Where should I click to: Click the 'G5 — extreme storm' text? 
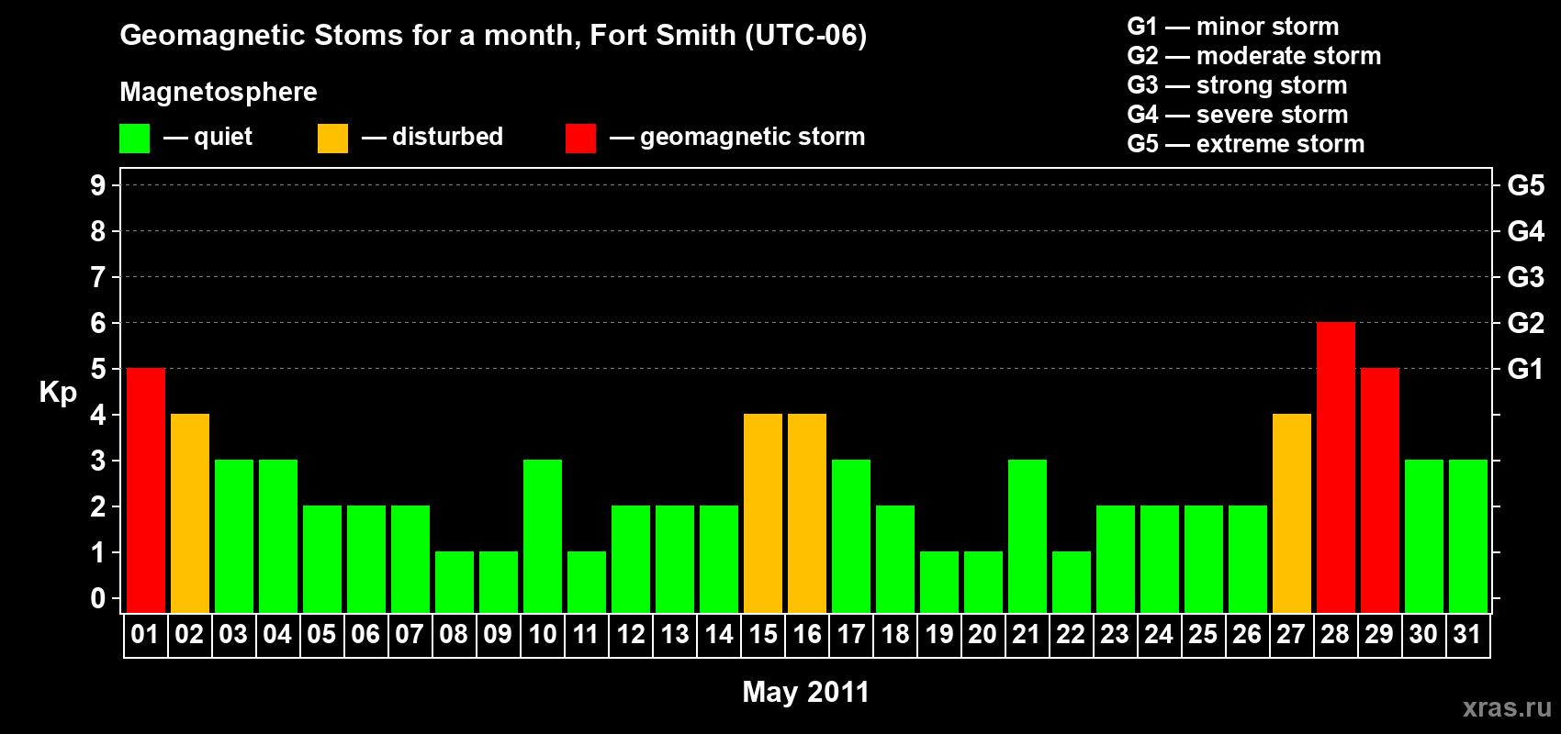[1246, 144]
